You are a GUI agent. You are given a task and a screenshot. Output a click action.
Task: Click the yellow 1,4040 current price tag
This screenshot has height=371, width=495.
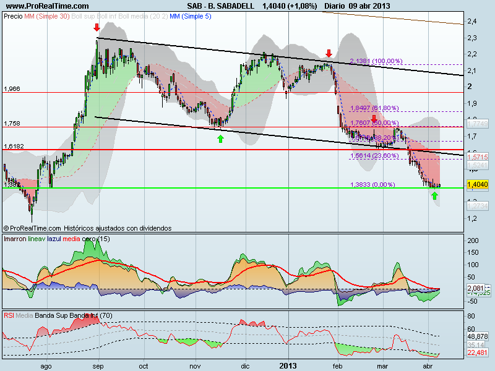coord(477,184)
